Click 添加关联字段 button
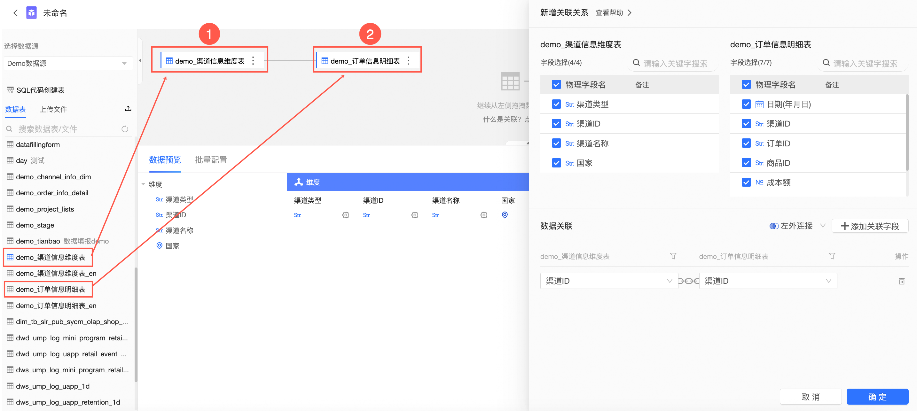The width and height of the screenshot is (917, 411). pos(870,226)
